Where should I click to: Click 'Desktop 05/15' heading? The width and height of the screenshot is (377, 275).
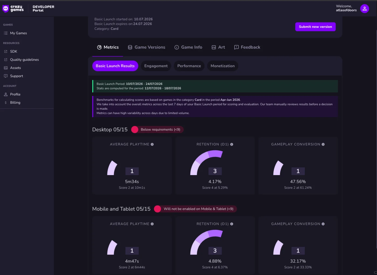(x=110, y=130)
